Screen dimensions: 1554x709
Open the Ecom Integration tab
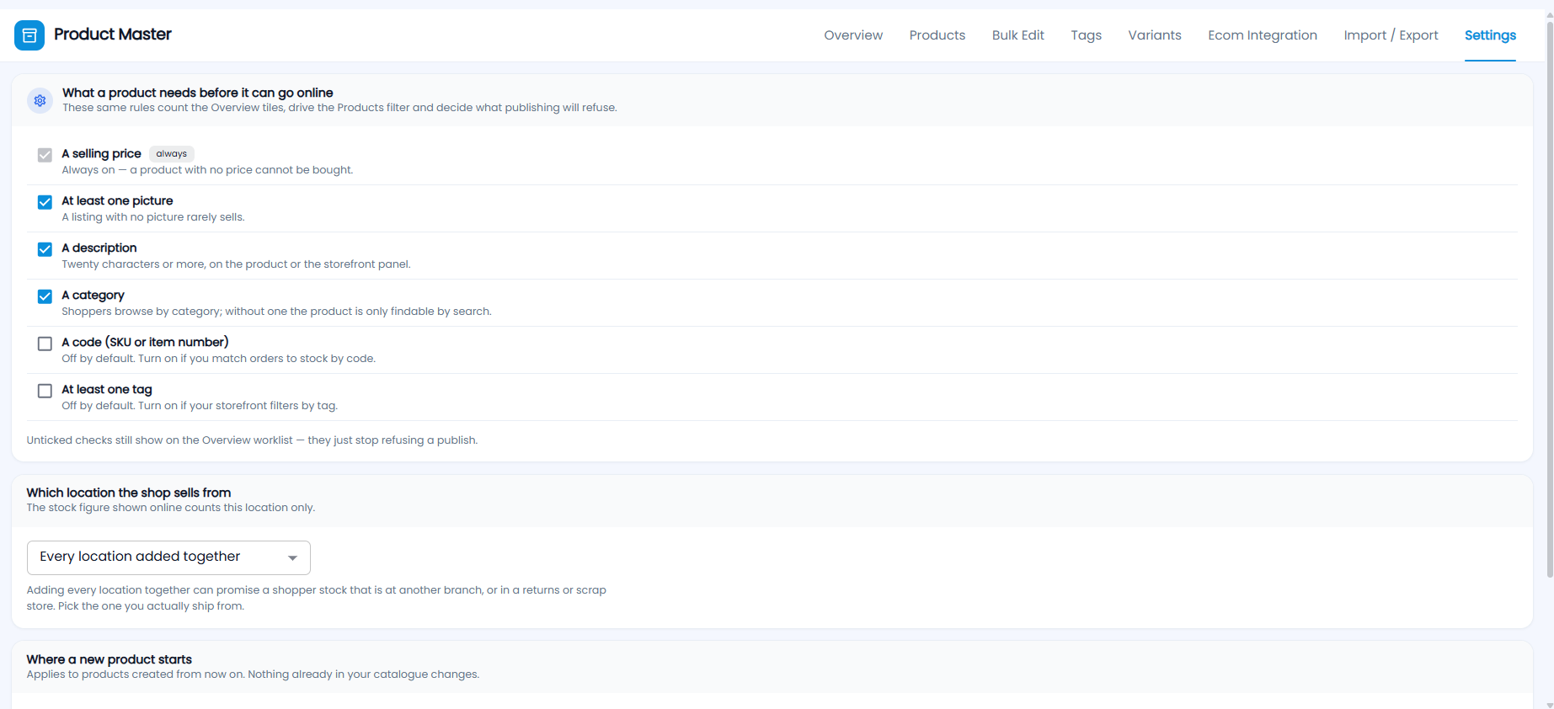[1263, 35]
